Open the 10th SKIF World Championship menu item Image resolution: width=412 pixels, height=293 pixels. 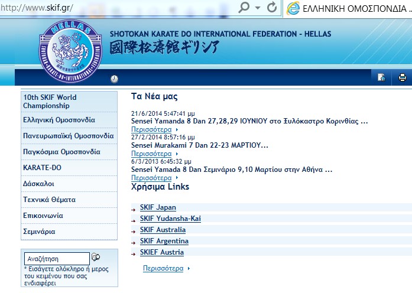[50, 102]
